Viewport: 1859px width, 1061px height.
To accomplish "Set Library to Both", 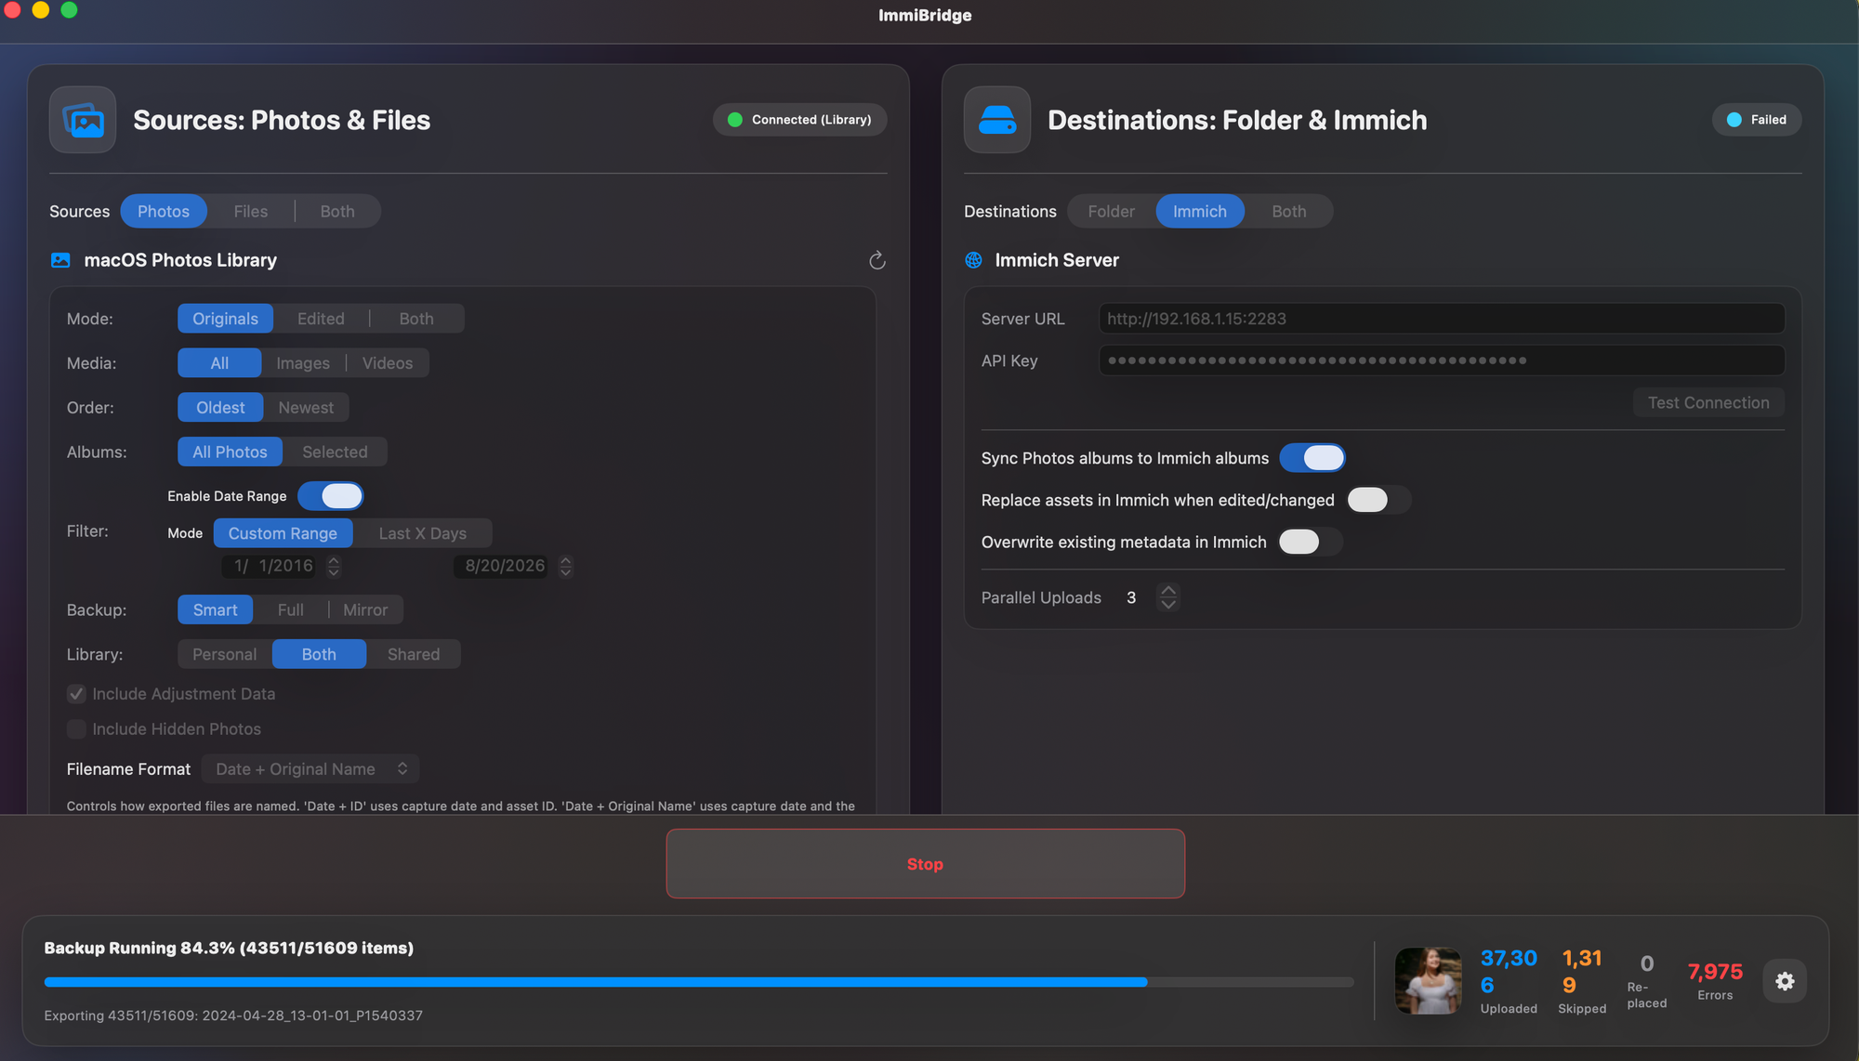I will (319, 655).
